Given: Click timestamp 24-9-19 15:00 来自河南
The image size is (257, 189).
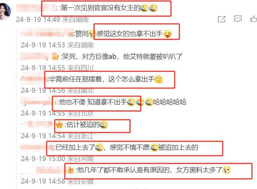Looking at the screenshot, I should coord(57,159).
